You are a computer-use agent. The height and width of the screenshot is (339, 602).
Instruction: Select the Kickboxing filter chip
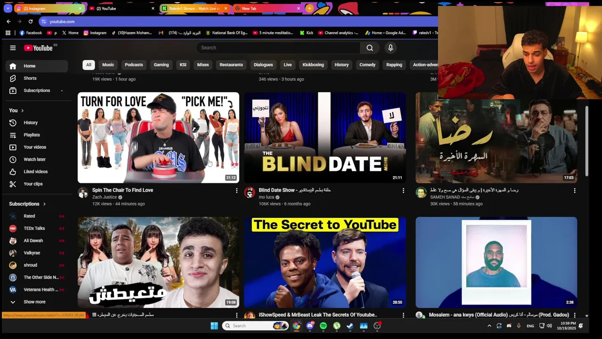tap(313, 65)
